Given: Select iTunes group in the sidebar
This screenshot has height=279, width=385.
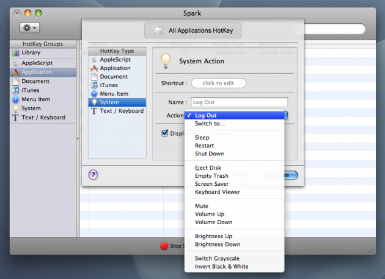Looking at the screenshot, I should pos(43,90).
